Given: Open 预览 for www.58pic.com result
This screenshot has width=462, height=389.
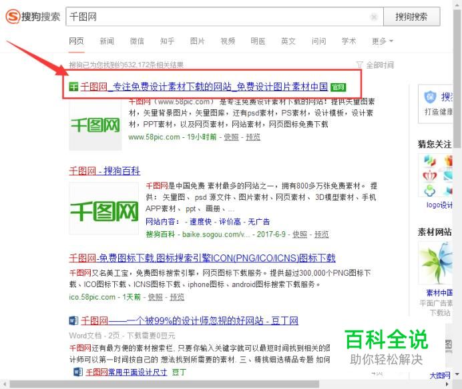Looking at the screenshot, I should coord(253,137).
